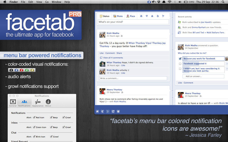
Task: Click the hand life event icon
Action: click(x=158, y=16)
